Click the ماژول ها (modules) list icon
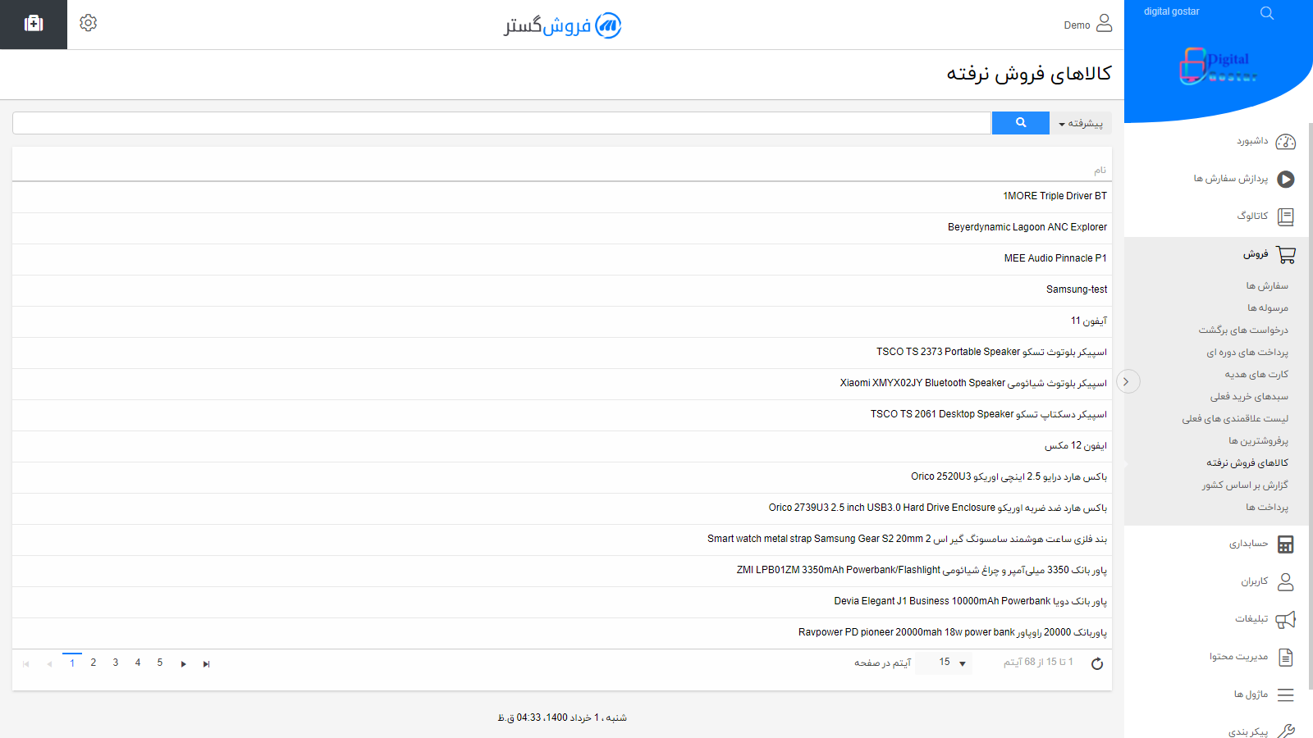 (x=1287, y=694)
